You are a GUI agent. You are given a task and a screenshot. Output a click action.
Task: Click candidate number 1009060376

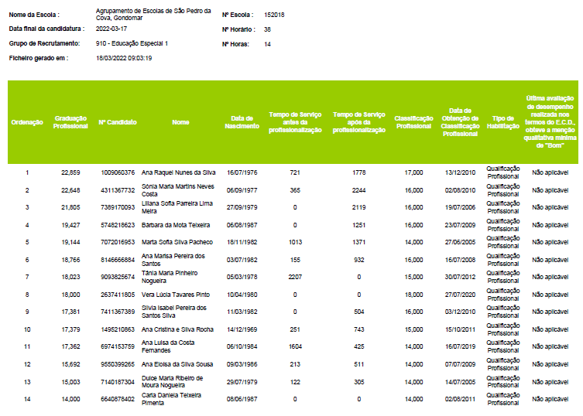(118, 172)
